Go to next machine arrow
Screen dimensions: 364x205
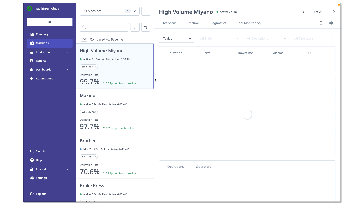tap(334, 12)
